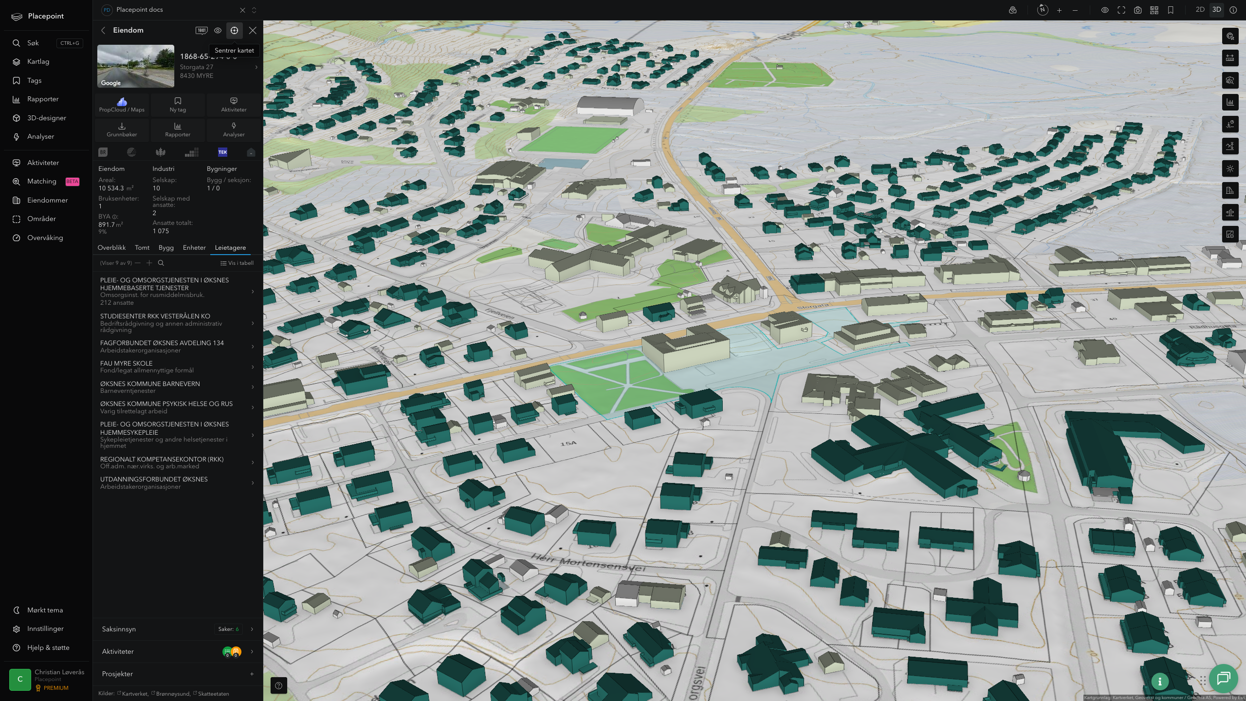The height and width of the screenshot is (701, 1246).
Task: Go back from the Eiendom panel
Action: (x=103, y=30)
